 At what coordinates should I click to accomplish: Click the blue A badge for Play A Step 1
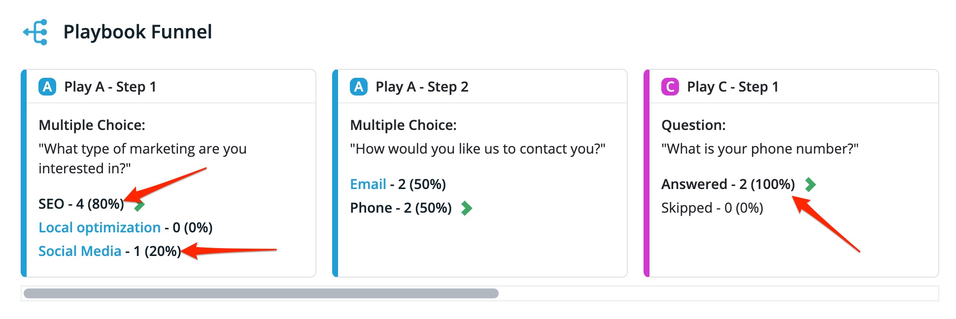[x=47, y=87]
